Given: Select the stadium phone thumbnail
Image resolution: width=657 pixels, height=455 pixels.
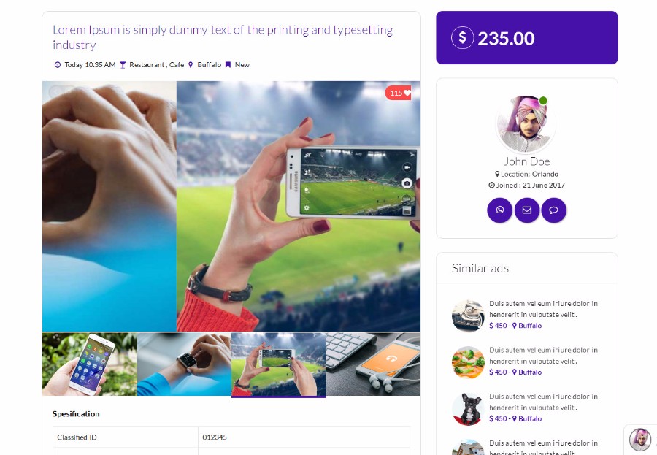Looking at the screenshot, I should click(x=279, y=364).
